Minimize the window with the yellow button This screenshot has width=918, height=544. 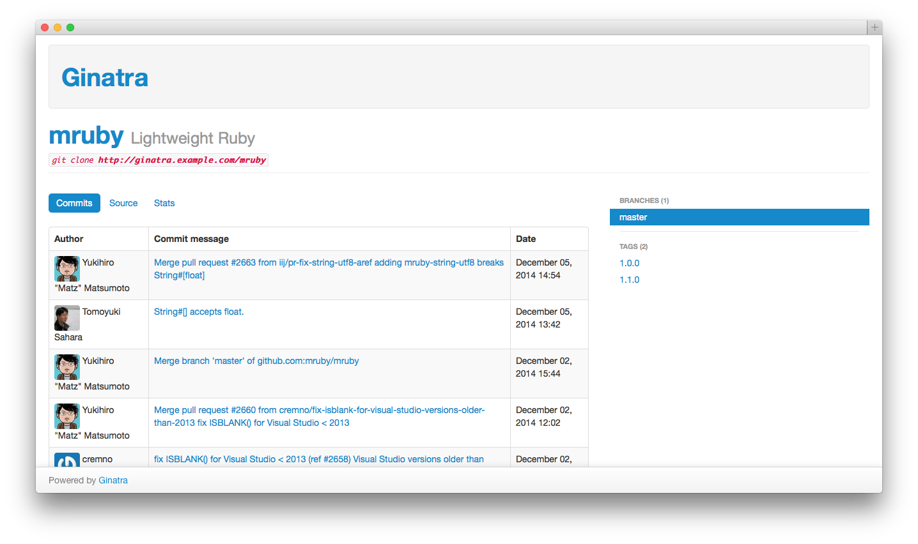tap(58, 27)
